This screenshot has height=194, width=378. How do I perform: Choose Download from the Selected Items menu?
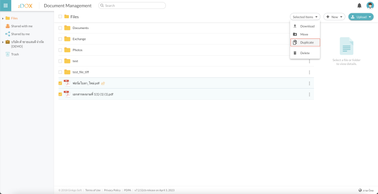coord(305,26)
